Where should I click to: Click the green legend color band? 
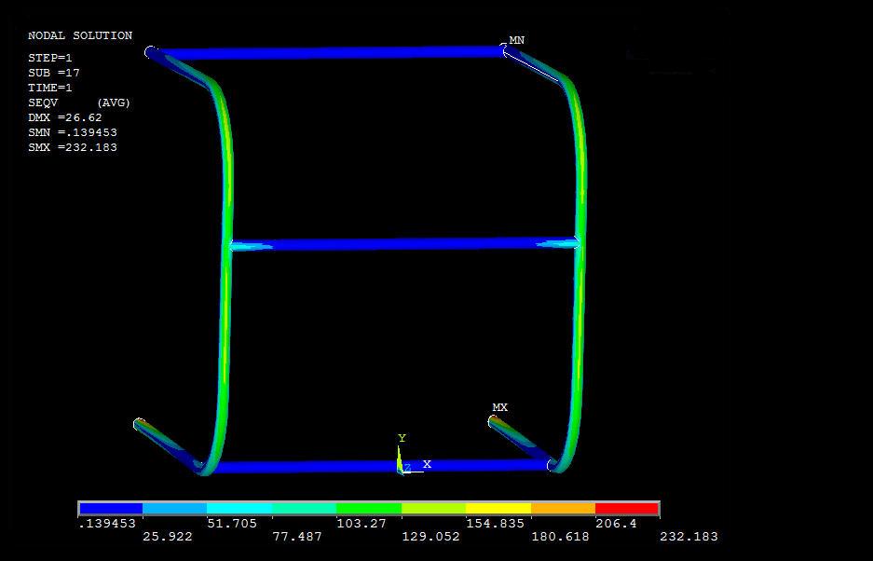pos(369,508)
